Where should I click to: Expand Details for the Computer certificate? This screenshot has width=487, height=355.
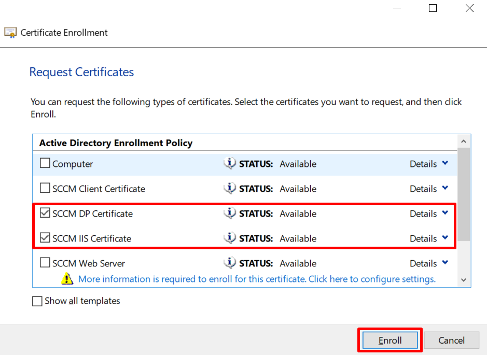point(429,164)
